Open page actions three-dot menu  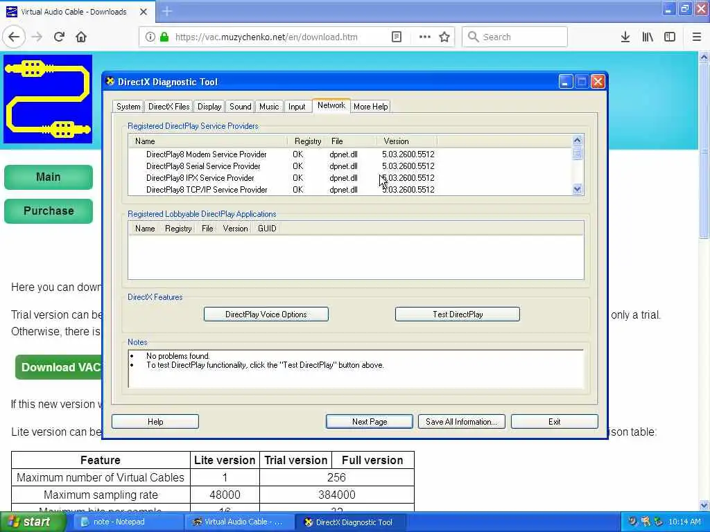pyautogui.click(x=425, y=37)
